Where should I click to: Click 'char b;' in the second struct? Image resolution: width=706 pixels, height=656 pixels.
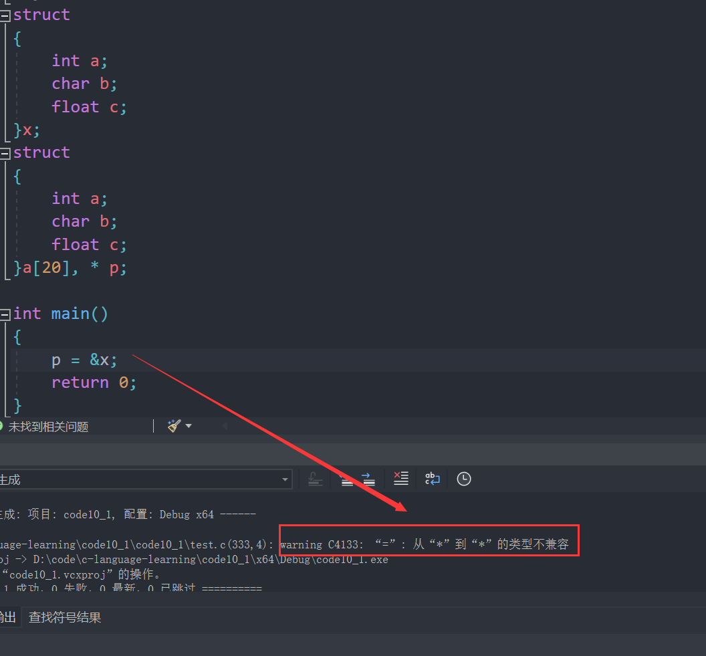click(84, 221)
